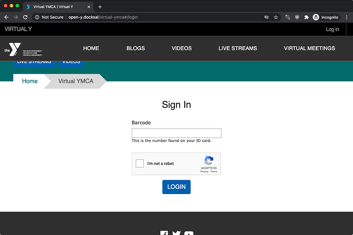
Task: Click the browser forward arrow
Action: tap(16, 17)
